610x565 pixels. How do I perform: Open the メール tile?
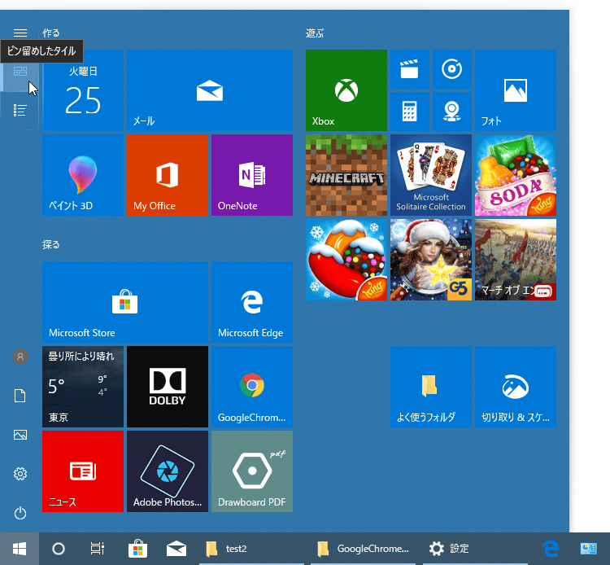(x=210, y=90)
